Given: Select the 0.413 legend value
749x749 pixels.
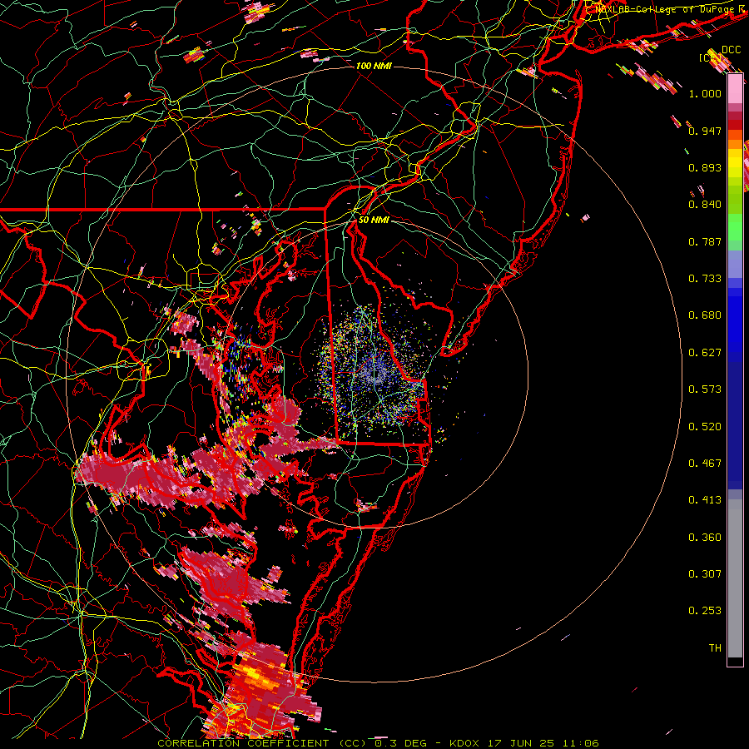Looking at the screenshot, I should [x=705, y=500].
